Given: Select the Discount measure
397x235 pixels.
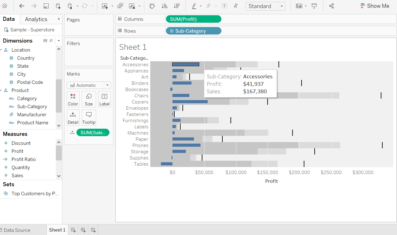Looking at the screenshot, I should tap(21, 143).
